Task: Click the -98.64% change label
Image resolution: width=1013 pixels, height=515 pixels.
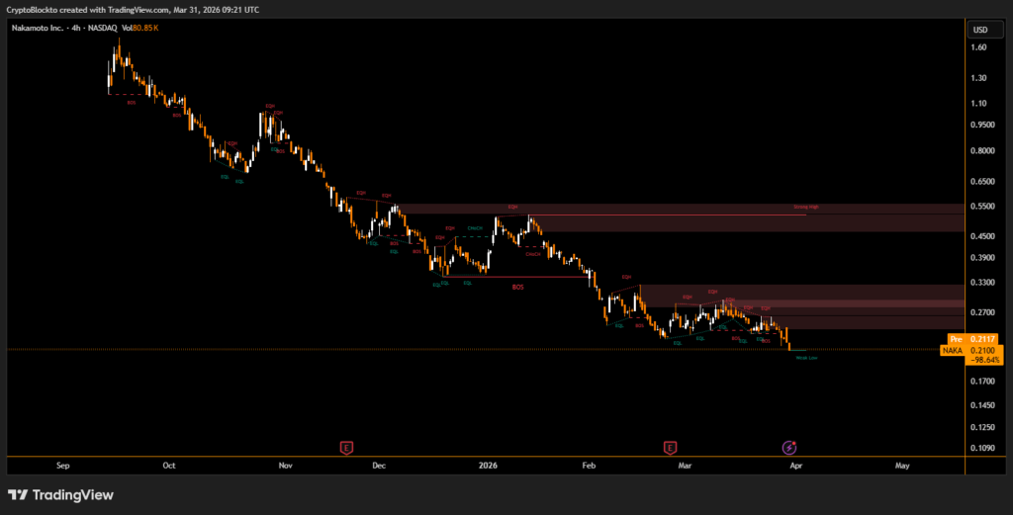Action: pos(985,360)
